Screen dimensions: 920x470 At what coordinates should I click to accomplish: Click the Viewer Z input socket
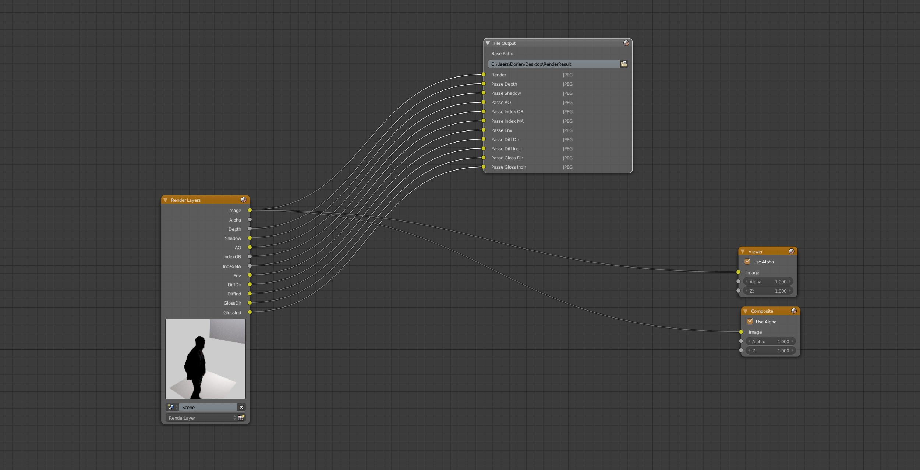point(738,291)
